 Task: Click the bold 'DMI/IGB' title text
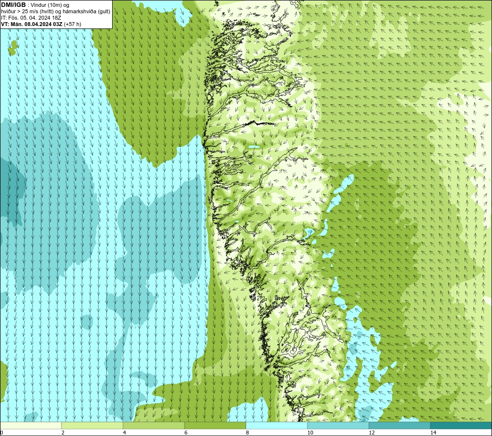[13, 5]
